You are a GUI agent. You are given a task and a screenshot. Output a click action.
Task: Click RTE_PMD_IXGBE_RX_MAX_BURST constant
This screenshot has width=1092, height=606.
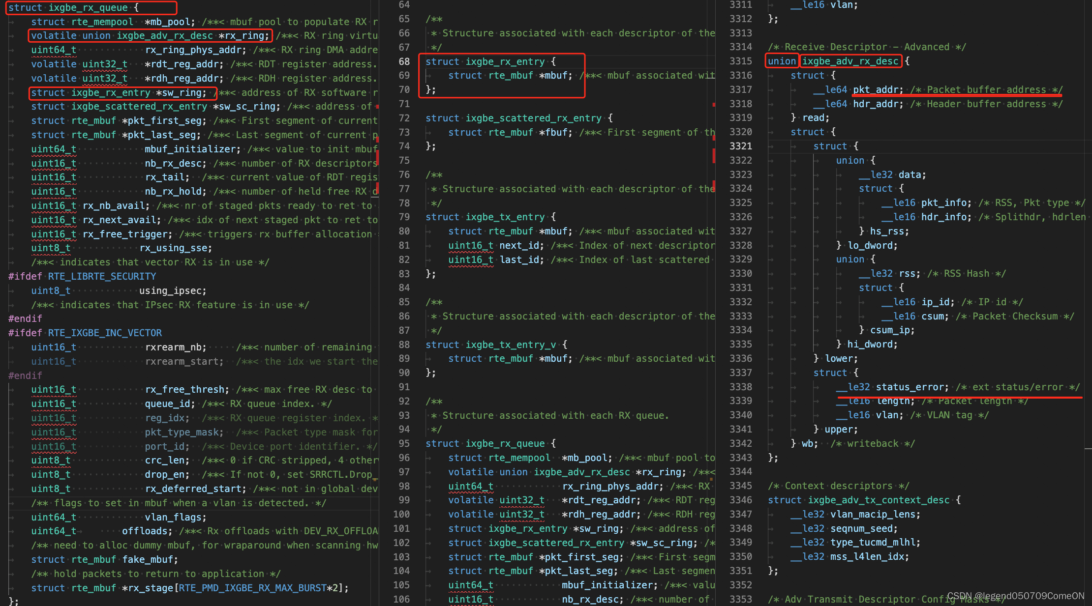pyautogui.click(x=253, y=588)
